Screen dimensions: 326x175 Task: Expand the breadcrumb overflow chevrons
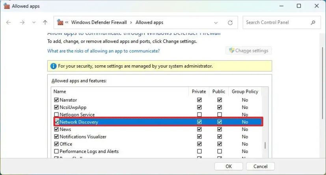[x=67, y=22]
